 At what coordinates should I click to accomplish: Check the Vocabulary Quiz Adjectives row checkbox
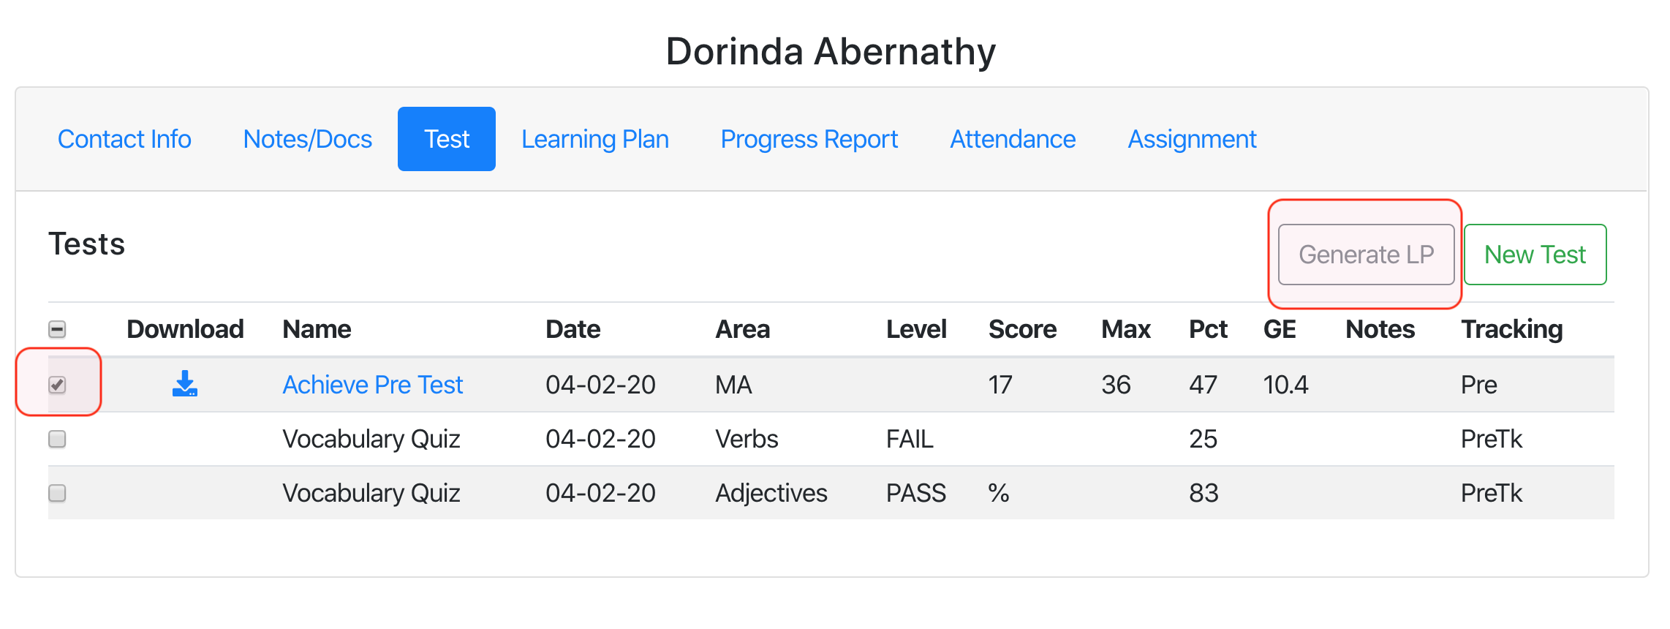(57, 493)
